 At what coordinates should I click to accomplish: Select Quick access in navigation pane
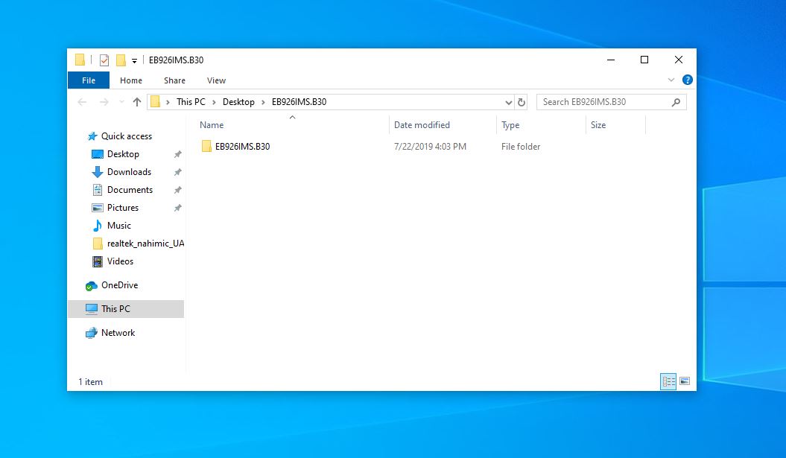coord(127,136)
